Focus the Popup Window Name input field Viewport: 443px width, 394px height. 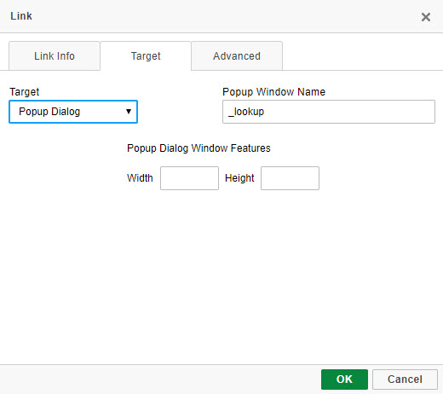click(x=329, y=112)
